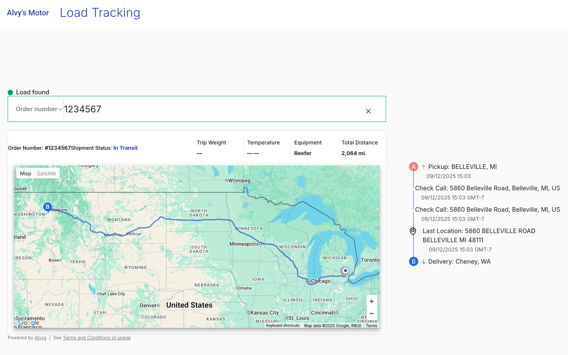Open the Alvys link in footer

41,338
